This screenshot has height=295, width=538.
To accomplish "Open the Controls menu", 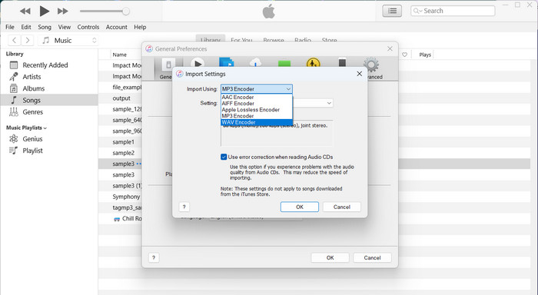I will point(88,27).
